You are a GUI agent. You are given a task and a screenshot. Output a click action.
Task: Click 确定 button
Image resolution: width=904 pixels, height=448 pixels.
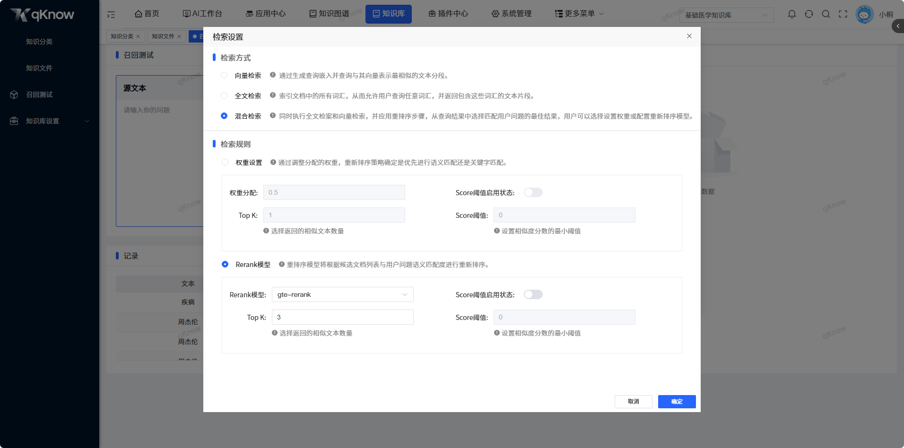pos(677,402)
